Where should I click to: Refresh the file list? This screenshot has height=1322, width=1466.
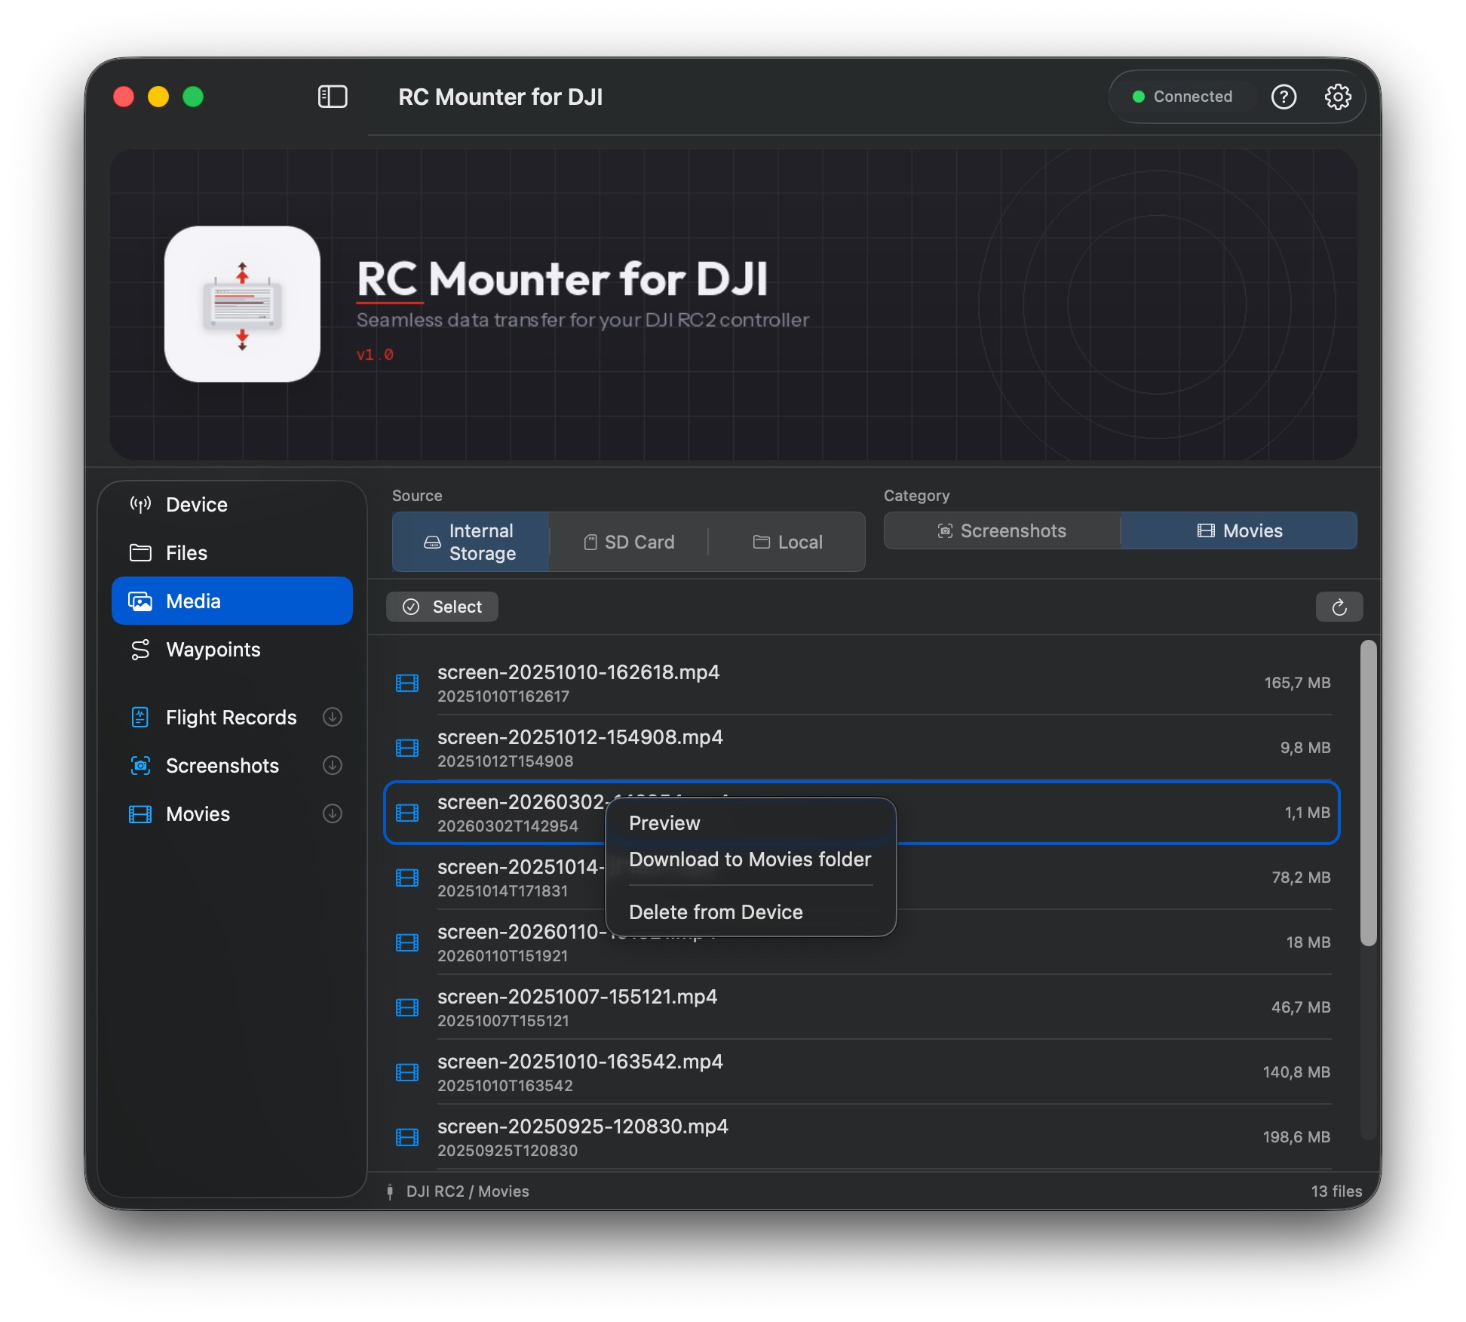pyautogui.click(x=1339, y=607)
